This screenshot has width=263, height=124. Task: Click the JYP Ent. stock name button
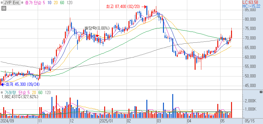[x=12, y=3]
